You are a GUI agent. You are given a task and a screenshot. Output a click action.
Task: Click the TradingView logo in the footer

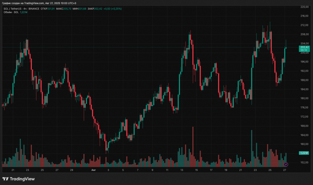pyautogui.click(x=19, y=179)
